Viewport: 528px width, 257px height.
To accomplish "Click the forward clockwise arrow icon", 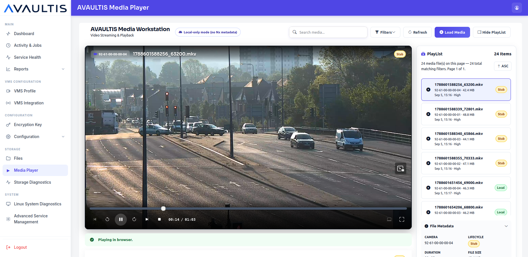I will click(134, 219).
